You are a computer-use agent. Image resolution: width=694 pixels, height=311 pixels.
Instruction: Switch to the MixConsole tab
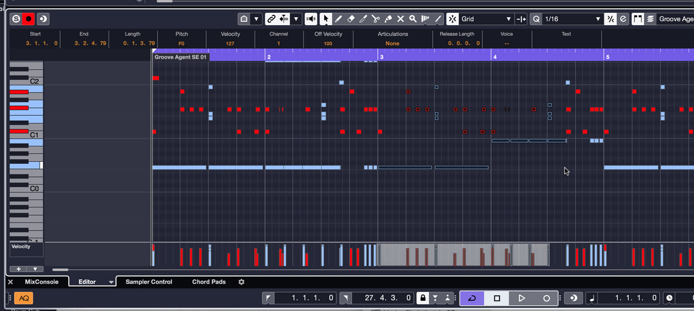click(42, 282)
